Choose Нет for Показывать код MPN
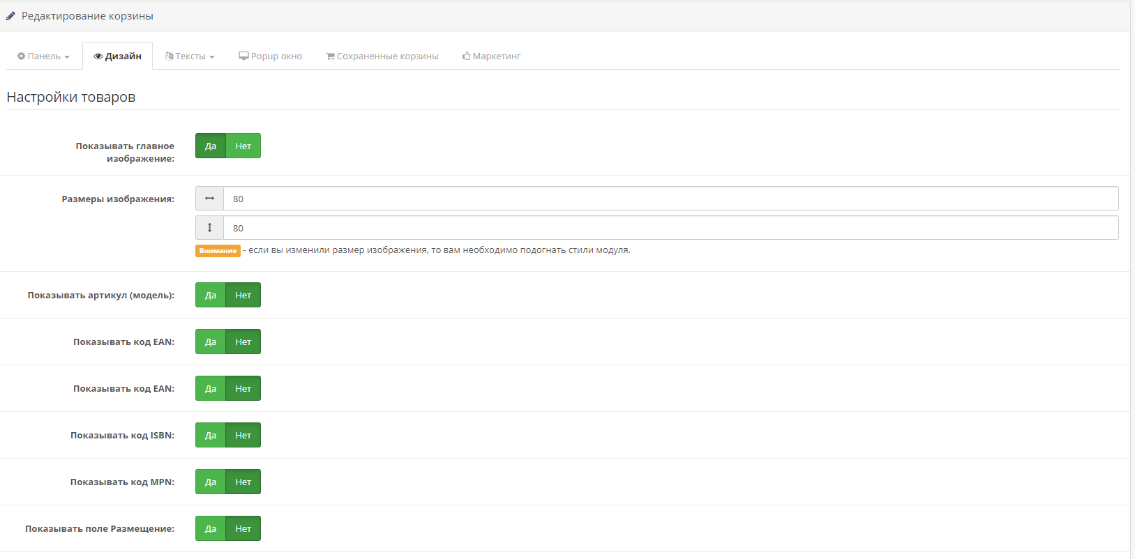The image size is (1135, 559). click(243, 482)
